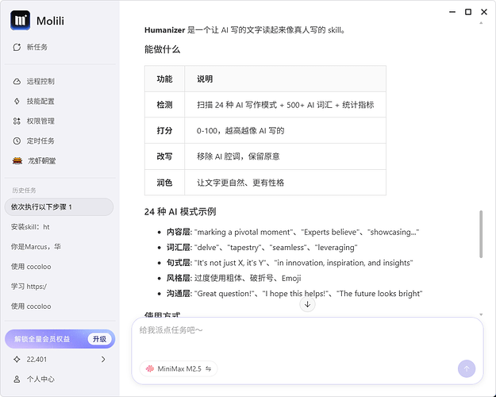Start a new task via 新任务 icon
The image size is (496, 397).
17,47
